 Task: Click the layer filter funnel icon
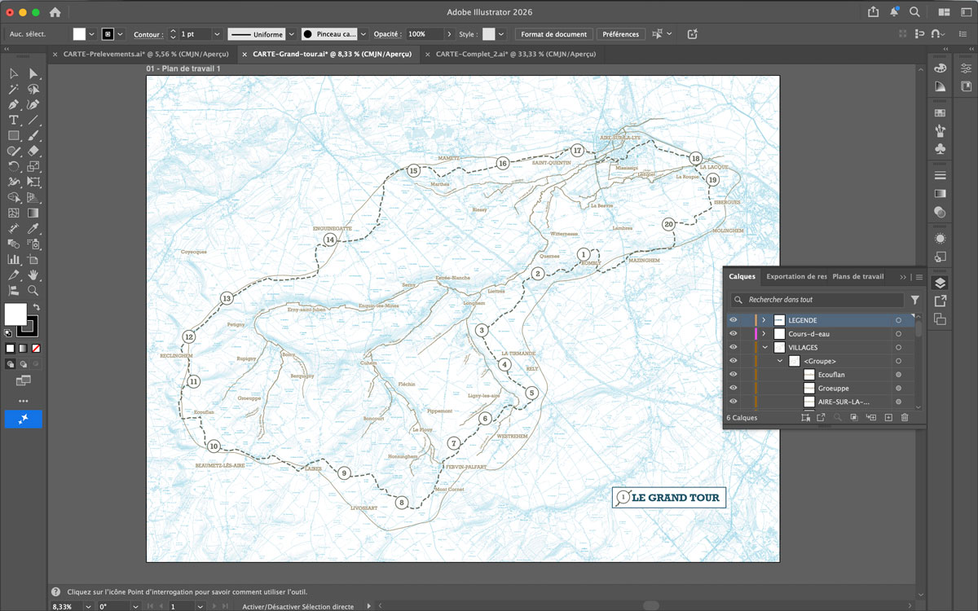click(914, 300)
